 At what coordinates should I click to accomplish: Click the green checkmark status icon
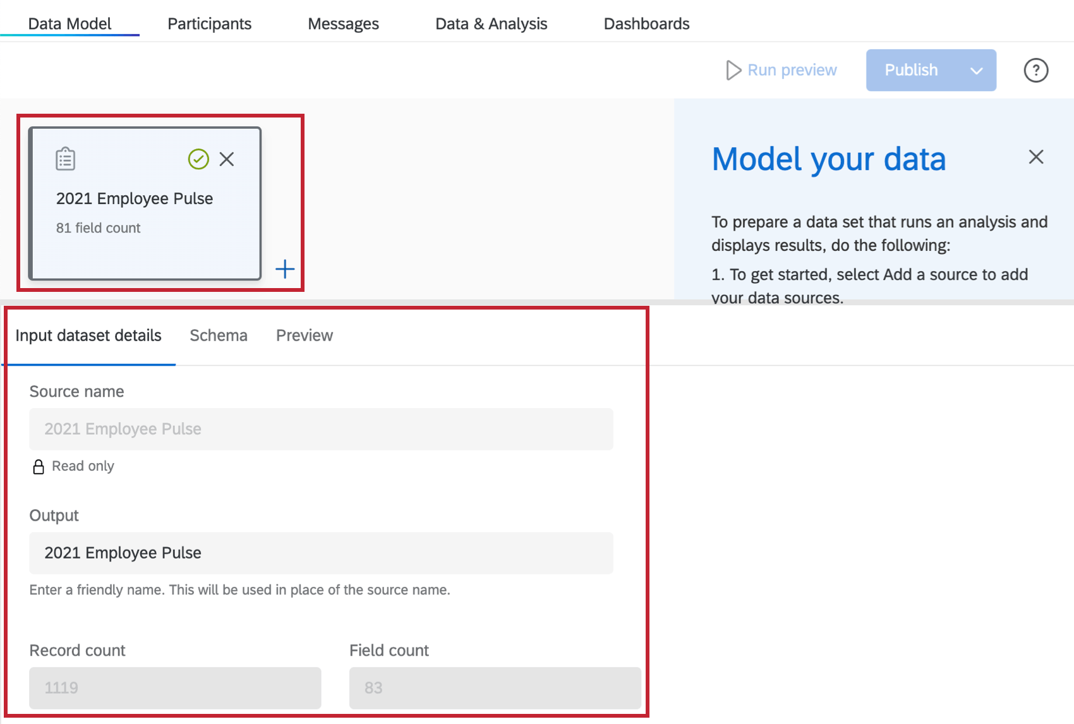pyautogui.click(x=198, y=159)
